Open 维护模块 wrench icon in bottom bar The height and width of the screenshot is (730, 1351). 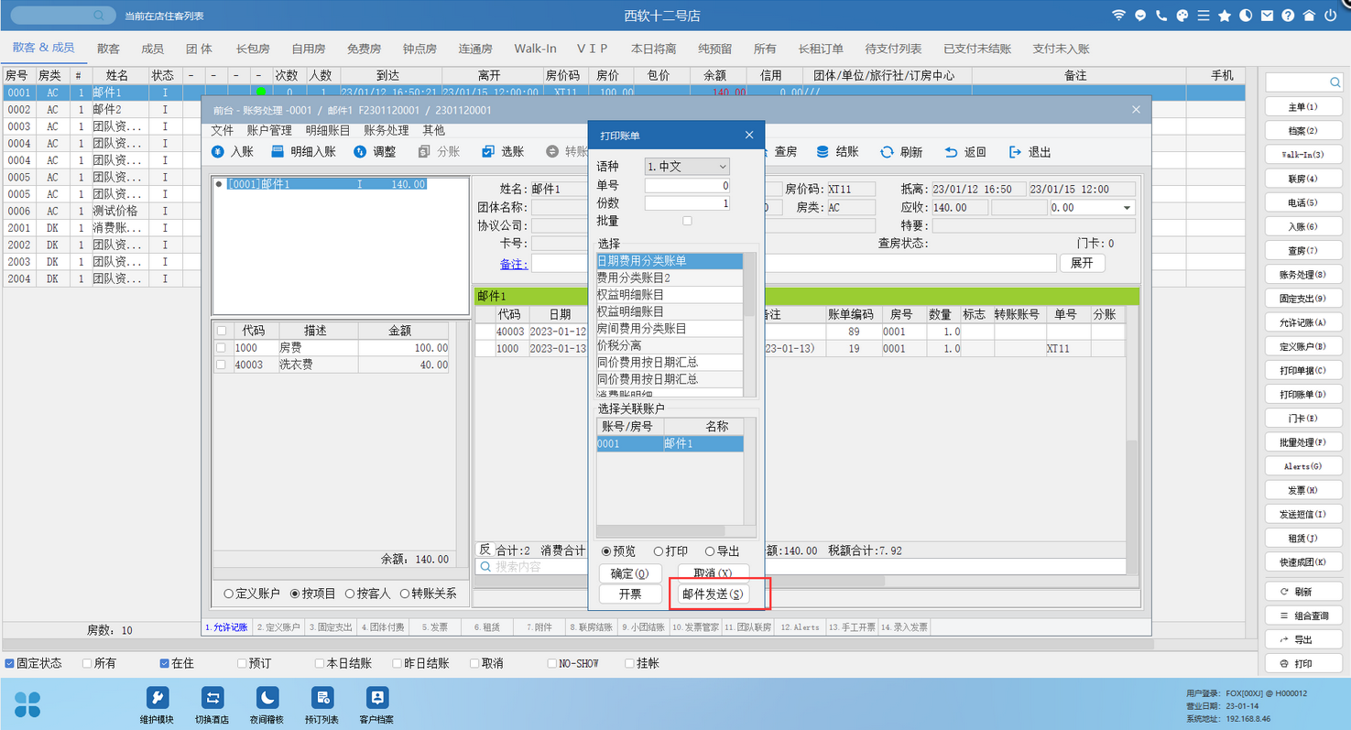pos(157,699)
